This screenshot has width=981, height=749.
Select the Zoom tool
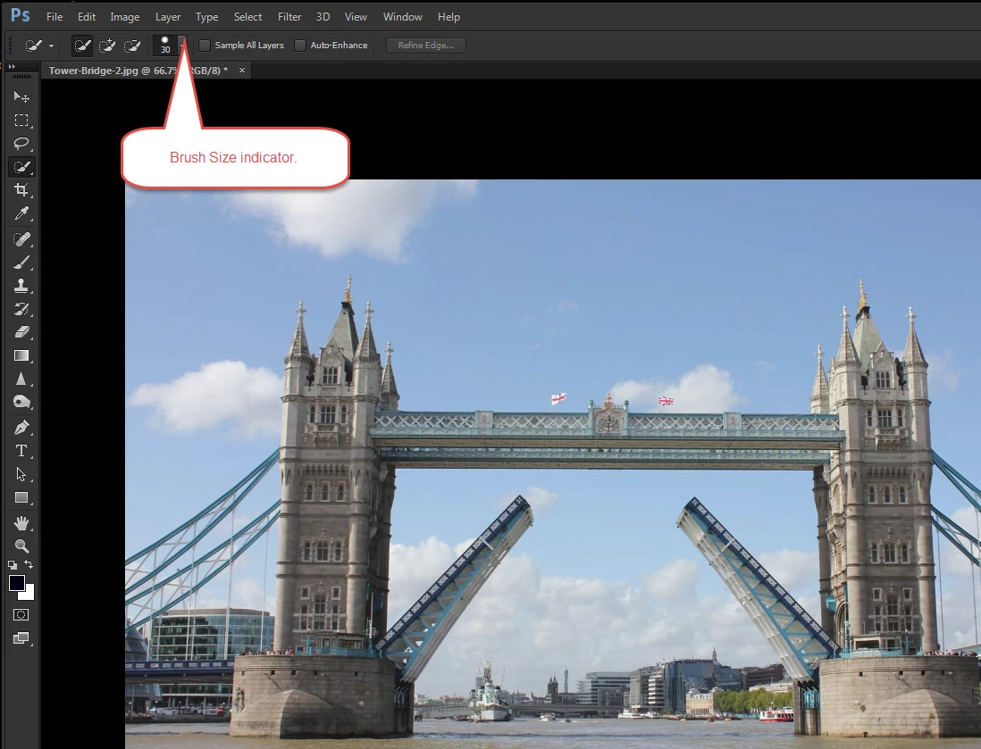pyautogui.click(x=21, y=545)
